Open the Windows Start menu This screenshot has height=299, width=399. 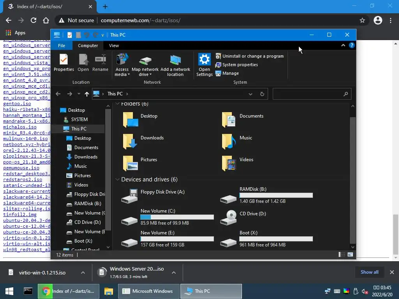click(9, 291)
